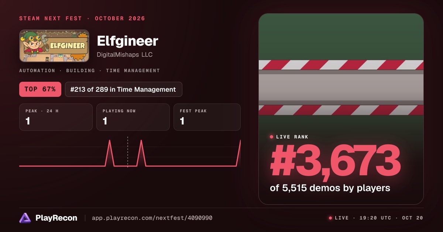Click the AUTOMATION · BUILDING · TIME MANAGEMENT tags line
This screenshot has height=232, width=443.
(x=90, y=70)
